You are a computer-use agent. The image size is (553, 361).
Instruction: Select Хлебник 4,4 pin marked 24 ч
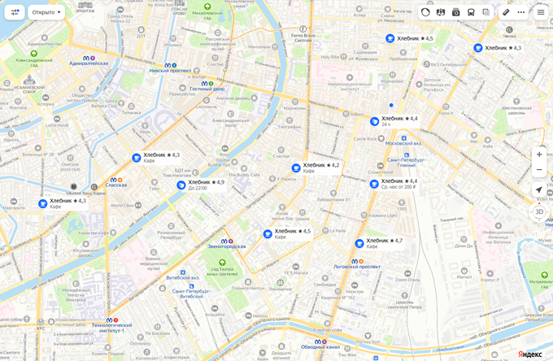click(x=374, y=121)
